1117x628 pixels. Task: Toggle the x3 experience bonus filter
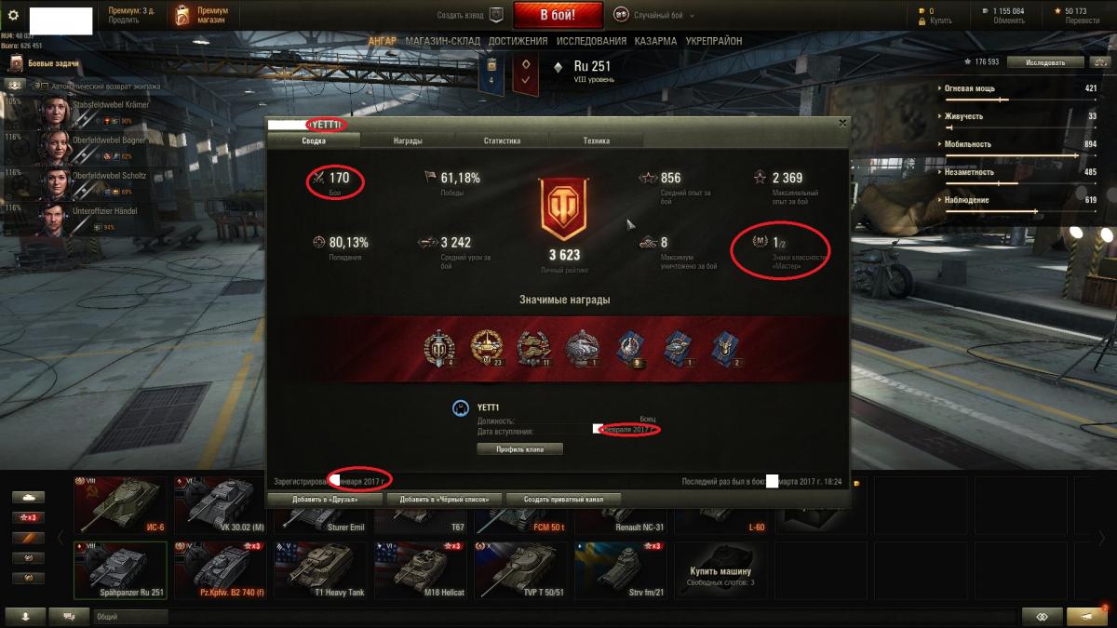[x=27, y=517]
